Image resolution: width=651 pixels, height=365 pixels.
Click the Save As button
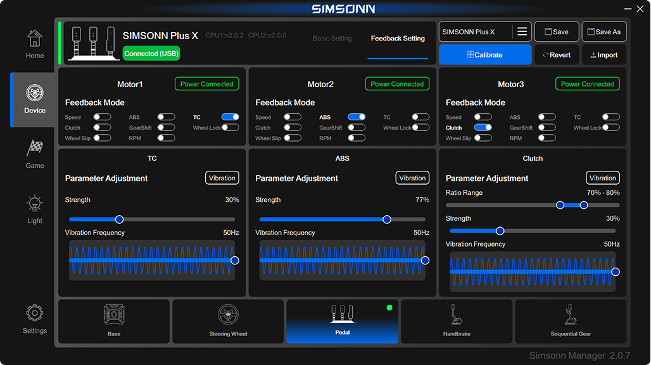[604, 32]
